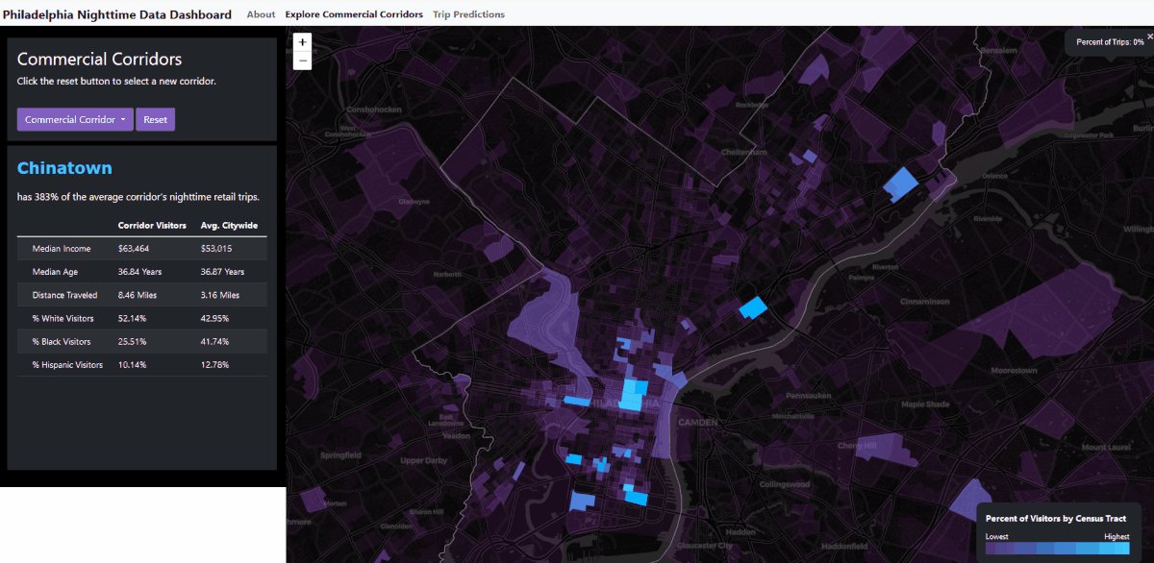The image size is (1154, 563).
Task: Click the Percent of Visitors by Census Tract legend title
Action: [1056, 519]
